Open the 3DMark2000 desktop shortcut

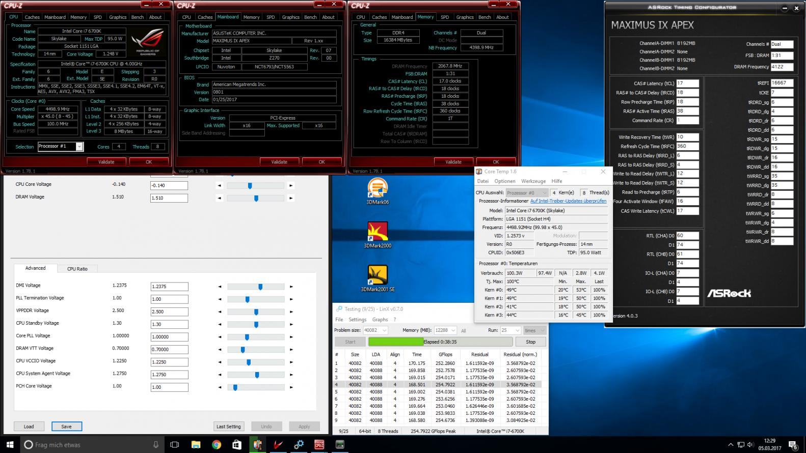point(378,235)
